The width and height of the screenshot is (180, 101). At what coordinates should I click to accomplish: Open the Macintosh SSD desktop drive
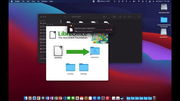(x=164, y=7)
